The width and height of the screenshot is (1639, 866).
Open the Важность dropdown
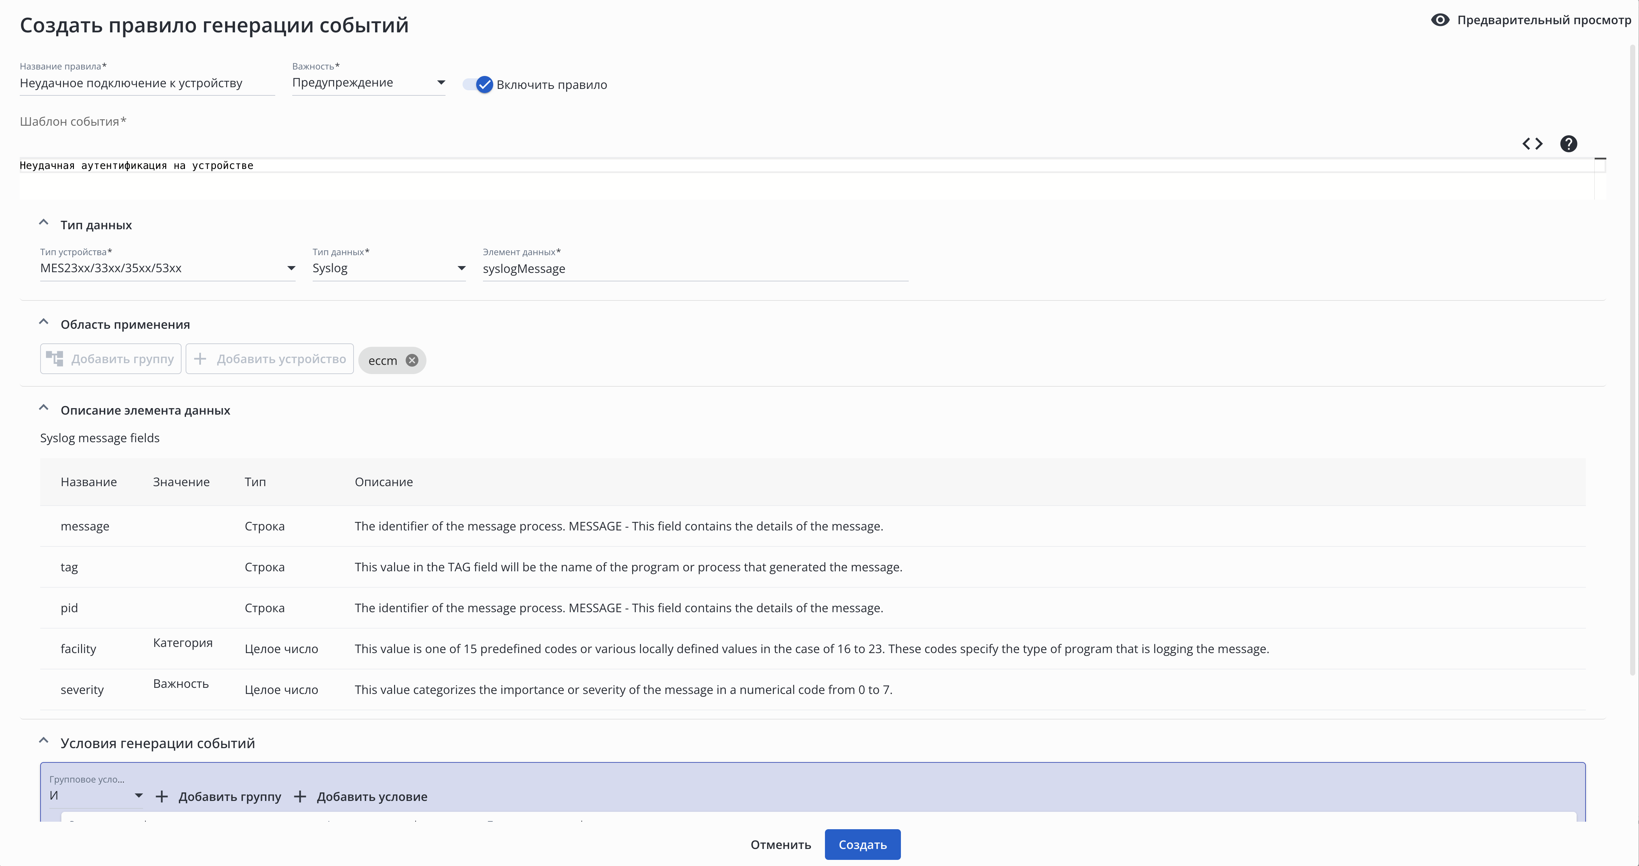(x=369, y=83)
